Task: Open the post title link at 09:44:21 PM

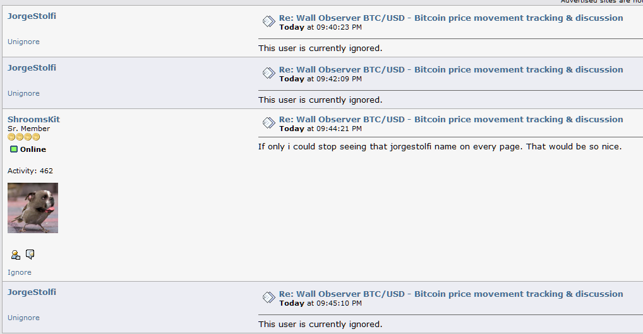Action: point(451,120)
